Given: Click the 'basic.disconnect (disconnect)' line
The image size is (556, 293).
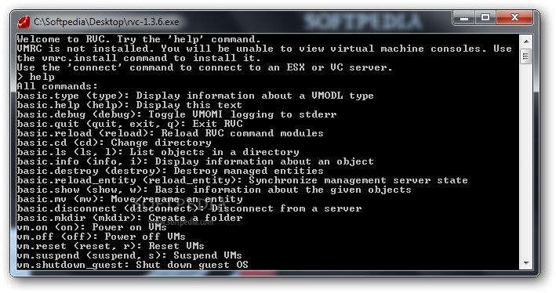Looking at the screenshot, I should click(189, 208).
